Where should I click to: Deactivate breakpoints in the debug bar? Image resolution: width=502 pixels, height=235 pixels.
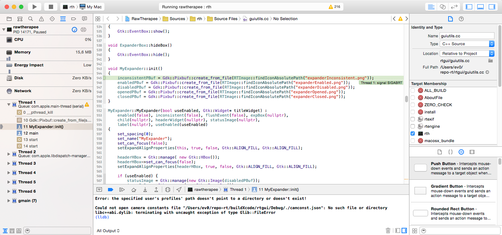coord(110,189)
